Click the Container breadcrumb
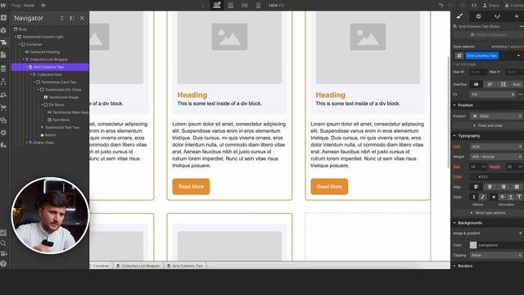Image resolution: width=524 pixels, height=295 pixels. 101,265
